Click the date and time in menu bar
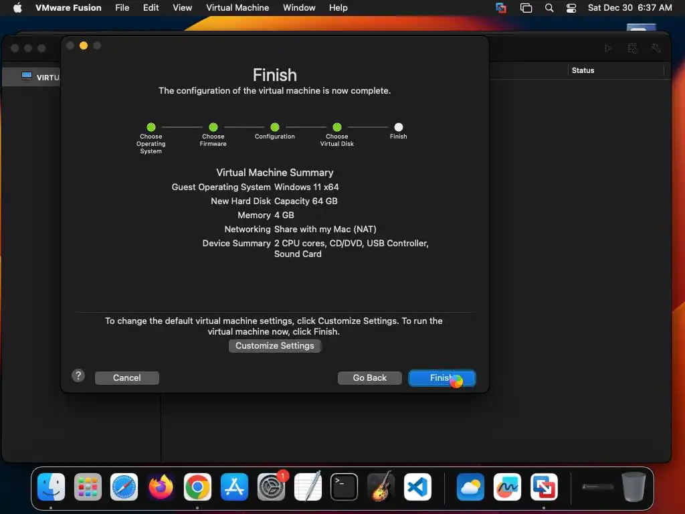The height and width of the screenshot is (514, 685). (x=629, y=7)
